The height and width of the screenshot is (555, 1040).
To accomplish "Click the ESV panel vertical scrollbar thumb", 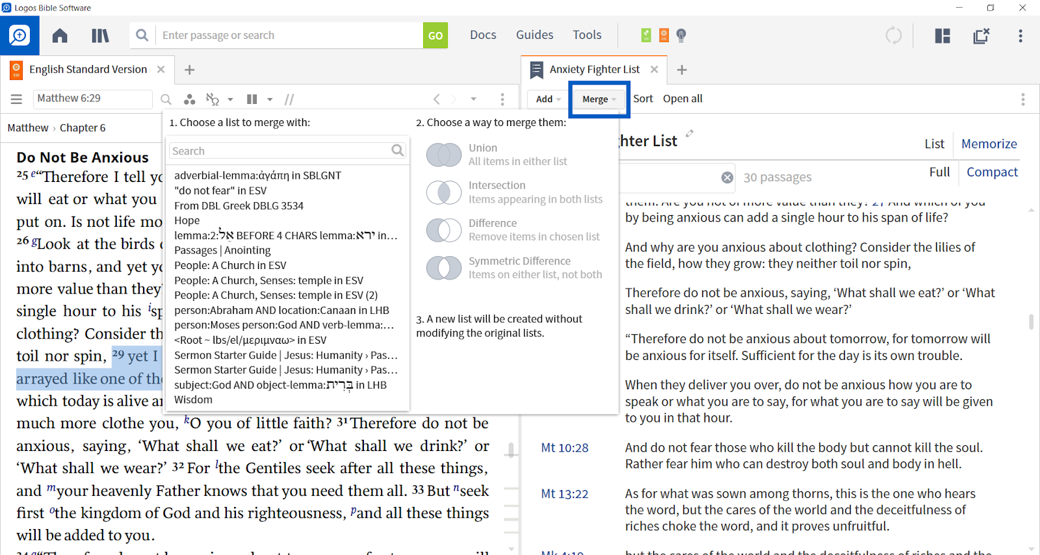I will 512,450.
